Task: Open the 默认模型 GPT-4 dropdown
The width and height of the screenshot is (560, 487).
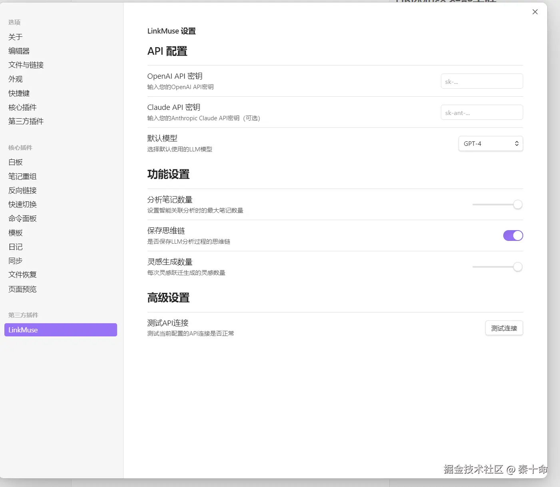Action: 490,143
